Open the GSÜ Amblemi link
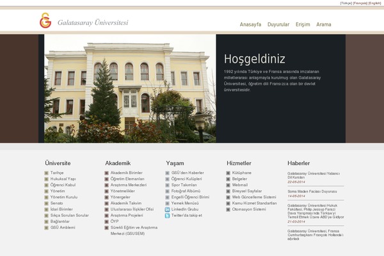The width and height of the screenshot is (384, 256). [63, 228]
